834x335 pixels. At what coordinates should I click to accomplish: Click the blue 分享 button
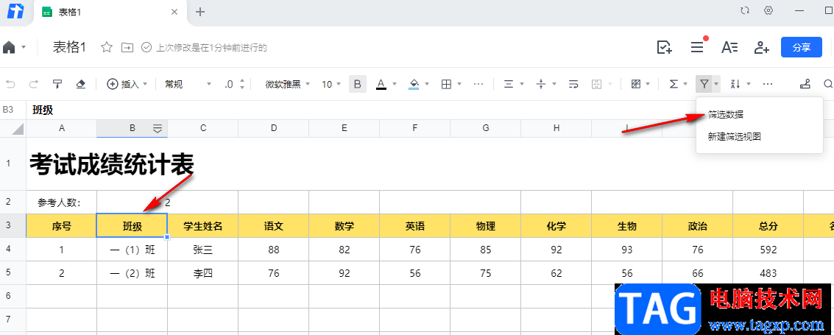(801, 47)
